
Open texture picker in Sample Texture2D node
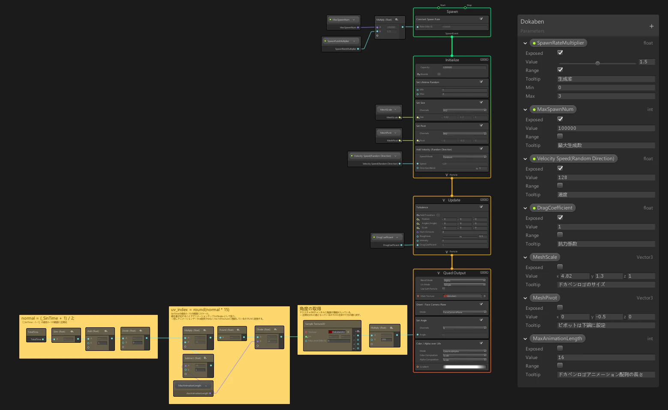click(x=348, y=332)
